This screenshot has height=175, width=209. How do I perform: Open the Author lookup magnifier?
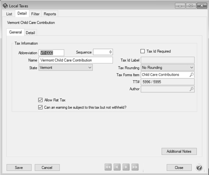pyautogui.click(x=191, y=89)
